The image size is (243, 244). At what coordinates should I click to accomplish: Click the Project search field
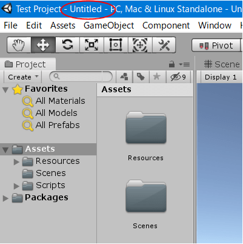coord(81,76)
